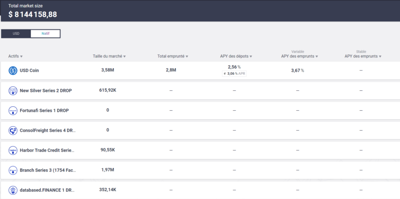Viewport: 400px width, 199px height.
Task: Click the USD Coin token icon
Action: click(x=13, y=70)
